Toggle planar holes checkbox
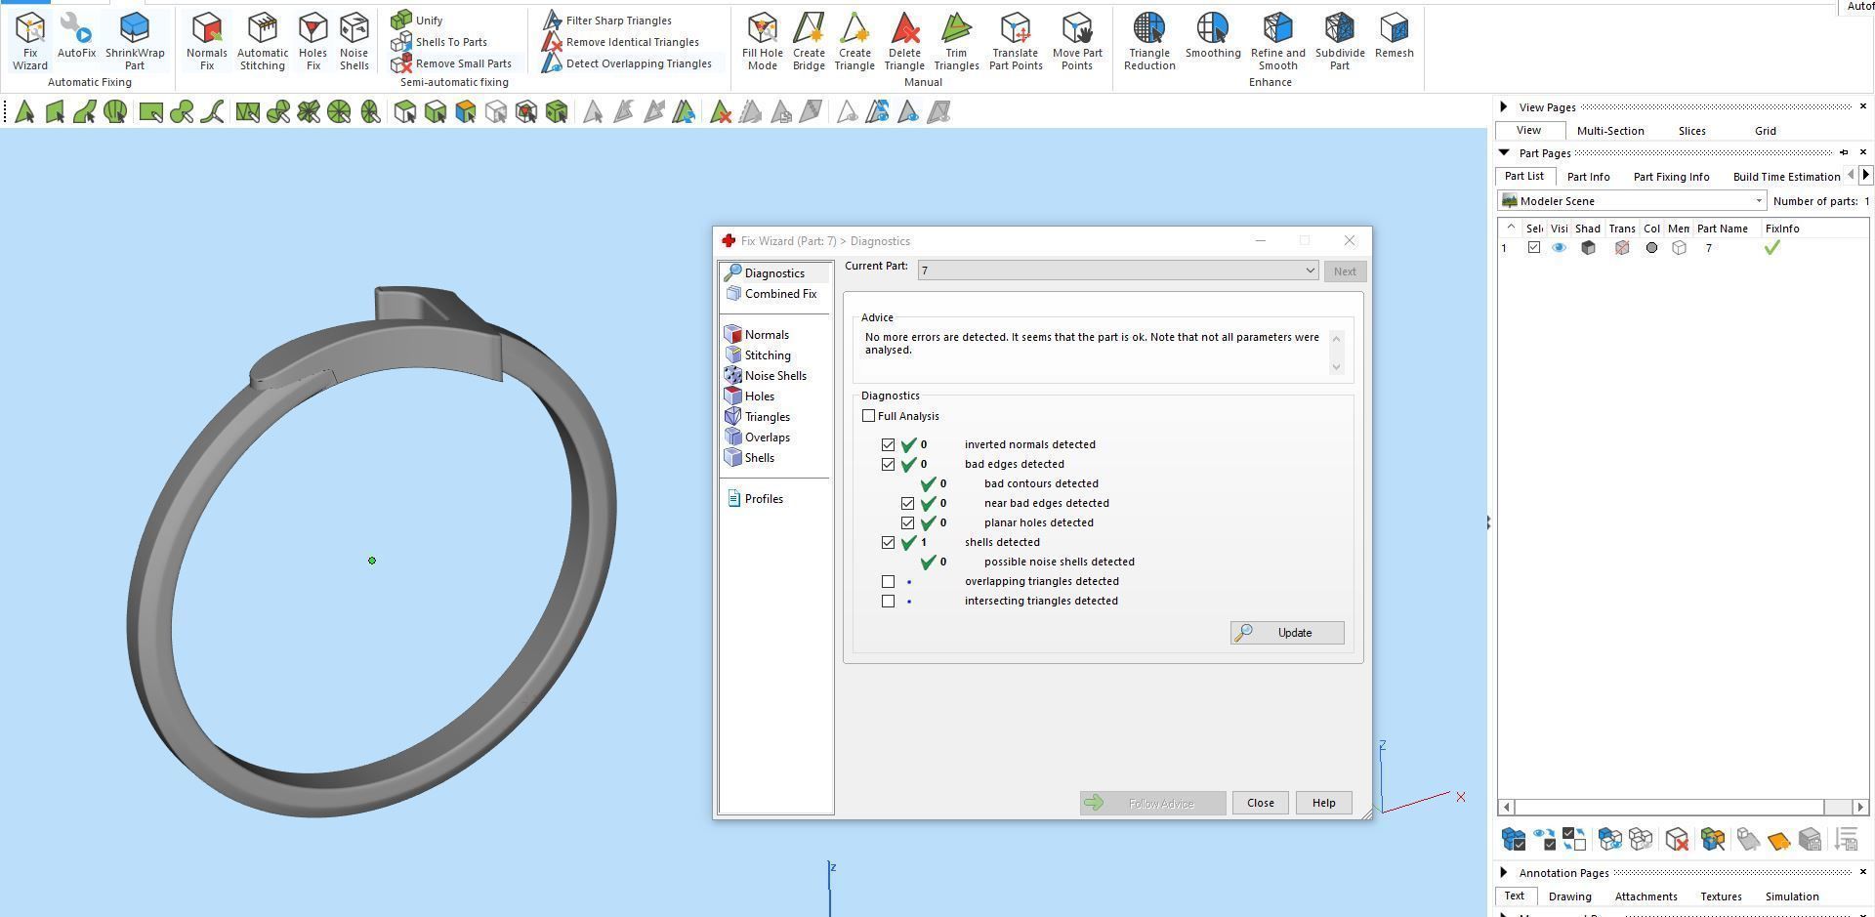 907,522
